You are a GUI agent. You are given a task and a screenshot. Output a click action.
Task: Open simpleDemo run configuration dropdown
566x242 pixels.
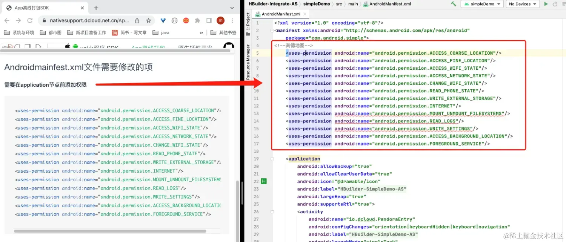[x=482, y=4]
